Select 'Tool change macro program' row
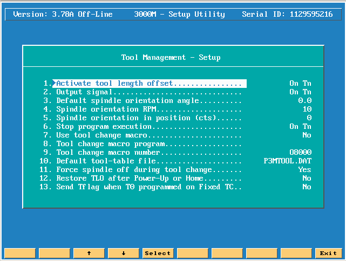Viewport: 346px width, 261px height. point(143,144)
